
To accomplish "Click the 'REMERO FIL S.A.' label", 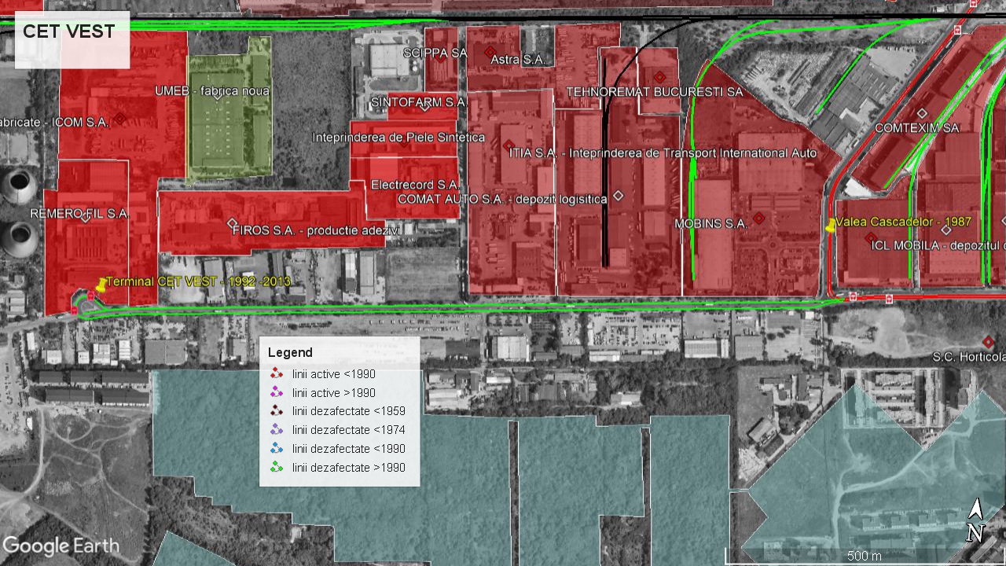I will click(79, 213).
